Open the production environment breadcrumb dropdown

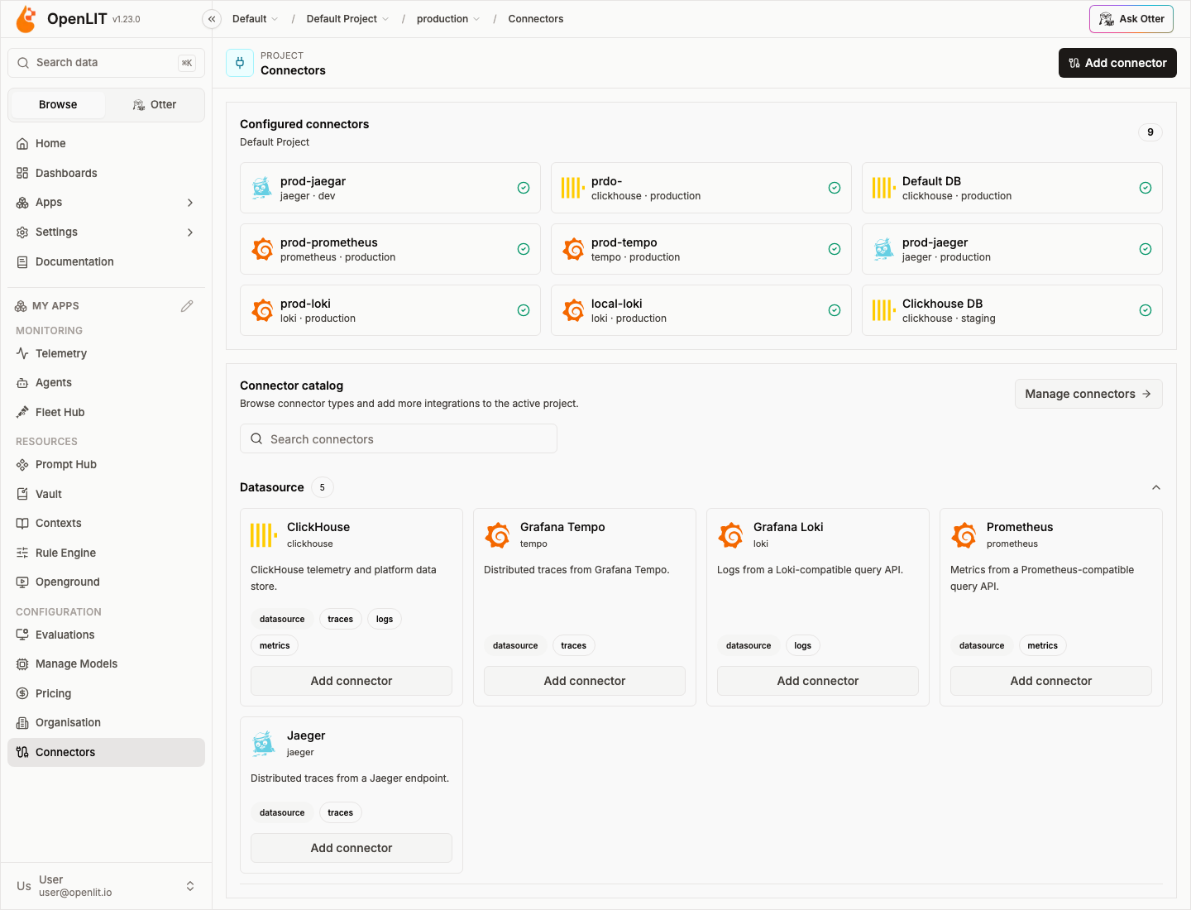pyautogui.click(x=448, y=19)
